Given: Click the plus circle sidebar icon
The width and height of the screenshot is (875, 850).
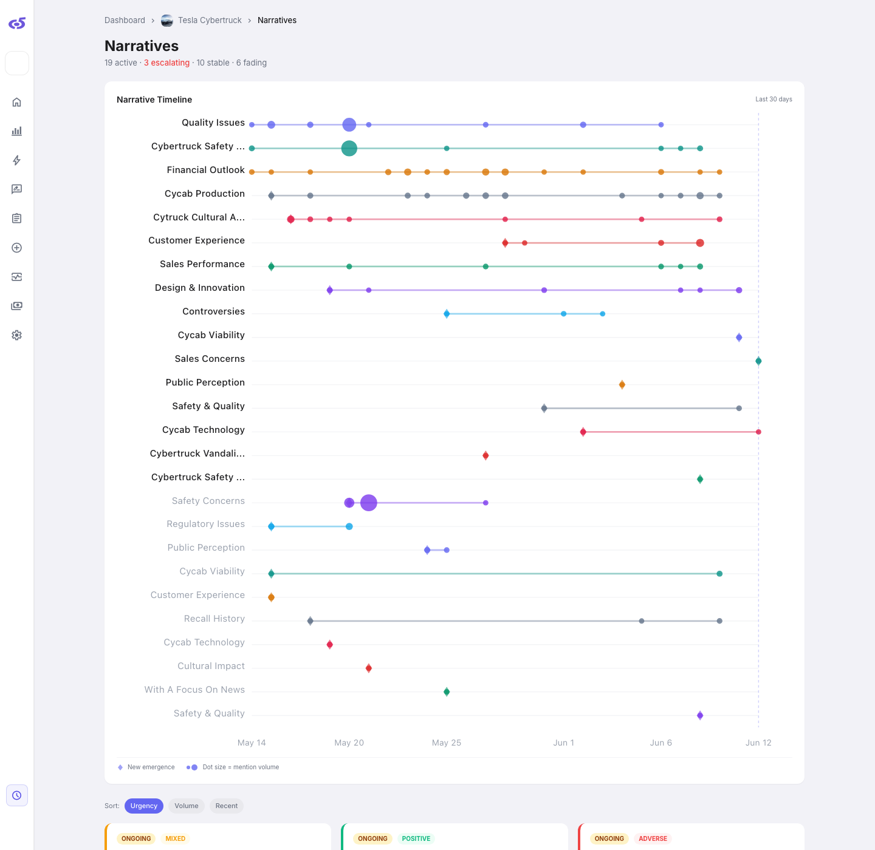Looking at the screenshot, I should 17,248.
